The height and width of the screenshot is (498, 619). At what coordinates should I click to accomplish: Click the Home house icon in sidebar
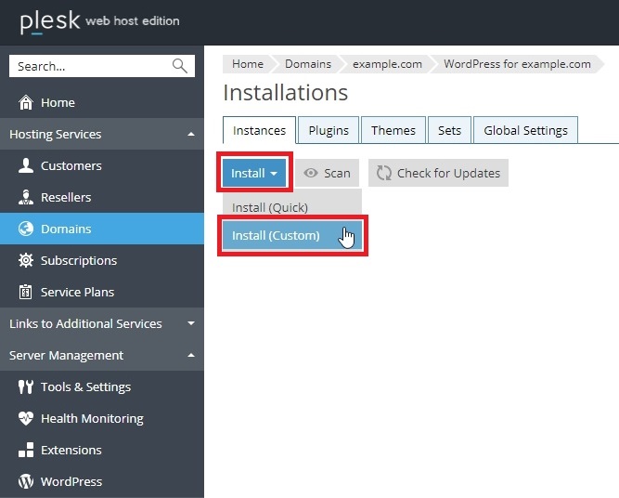(x=25, y=102)
